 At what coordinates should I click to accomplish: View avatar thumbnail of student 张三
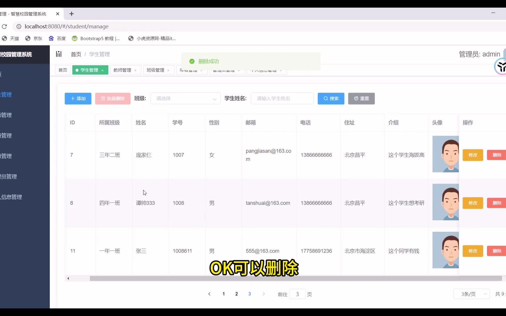pyautogui.click(x=445, y=250)
